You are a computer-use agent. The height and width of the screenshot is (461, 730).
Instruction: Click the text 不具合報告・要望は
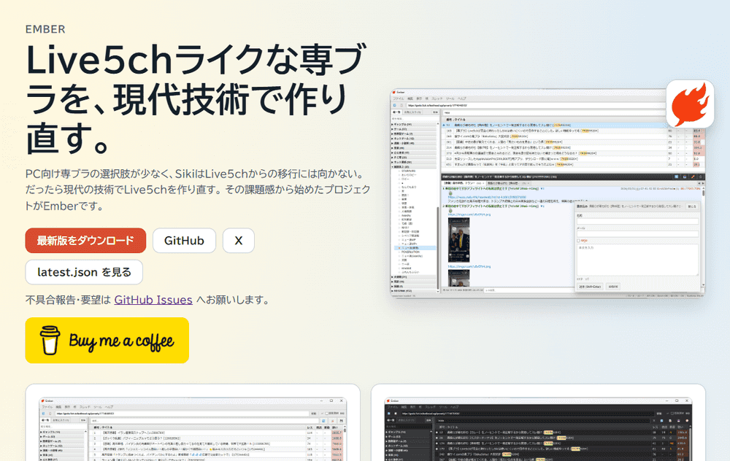click(69, 300)
